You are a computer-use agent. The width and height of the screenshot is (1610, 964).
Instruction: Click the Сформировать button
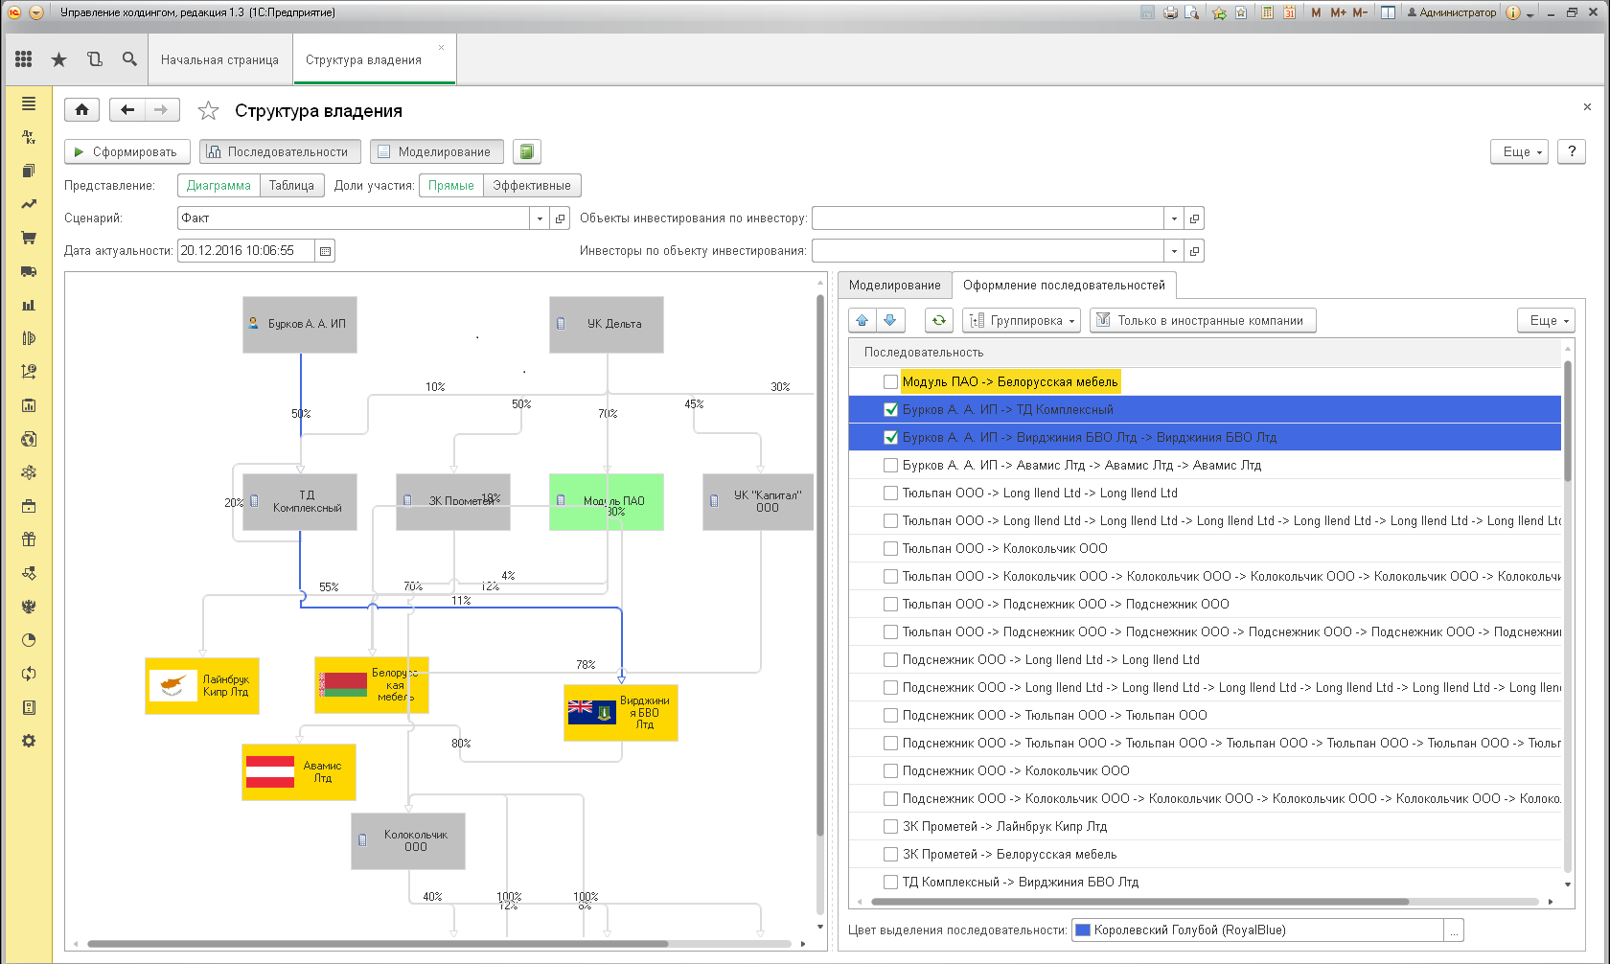point(126,151)
